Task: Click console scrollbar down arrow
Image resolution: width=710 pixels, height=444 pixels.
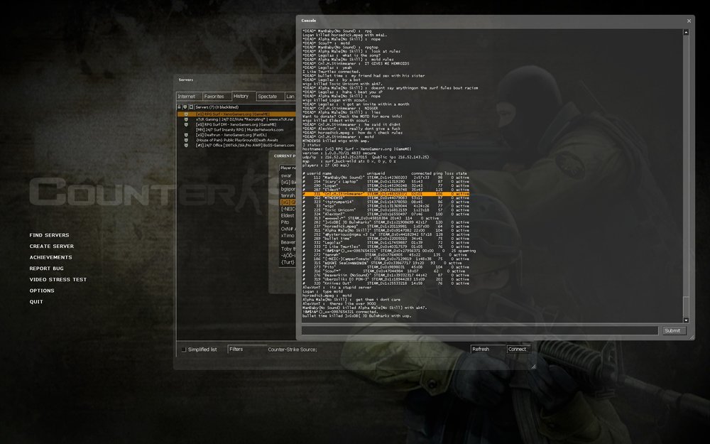Action: tap(686, 320)
